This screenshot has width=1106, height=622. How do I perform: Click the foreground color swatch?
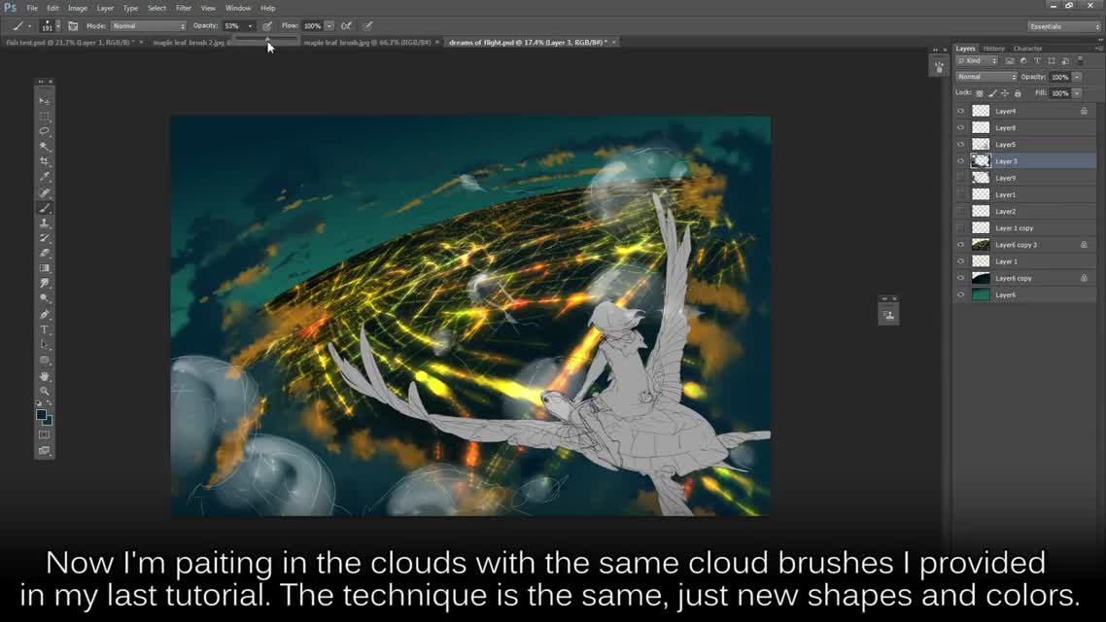[42, 415]
